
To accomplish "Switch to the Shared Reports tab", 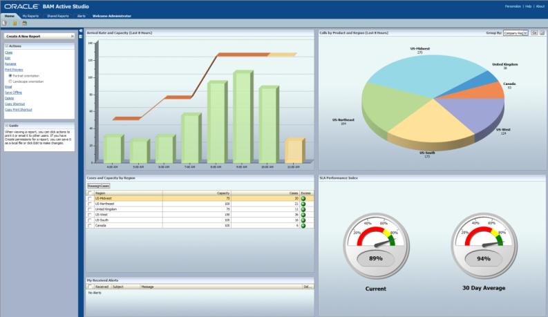I will pyautogui.click(x=57, y=16).
